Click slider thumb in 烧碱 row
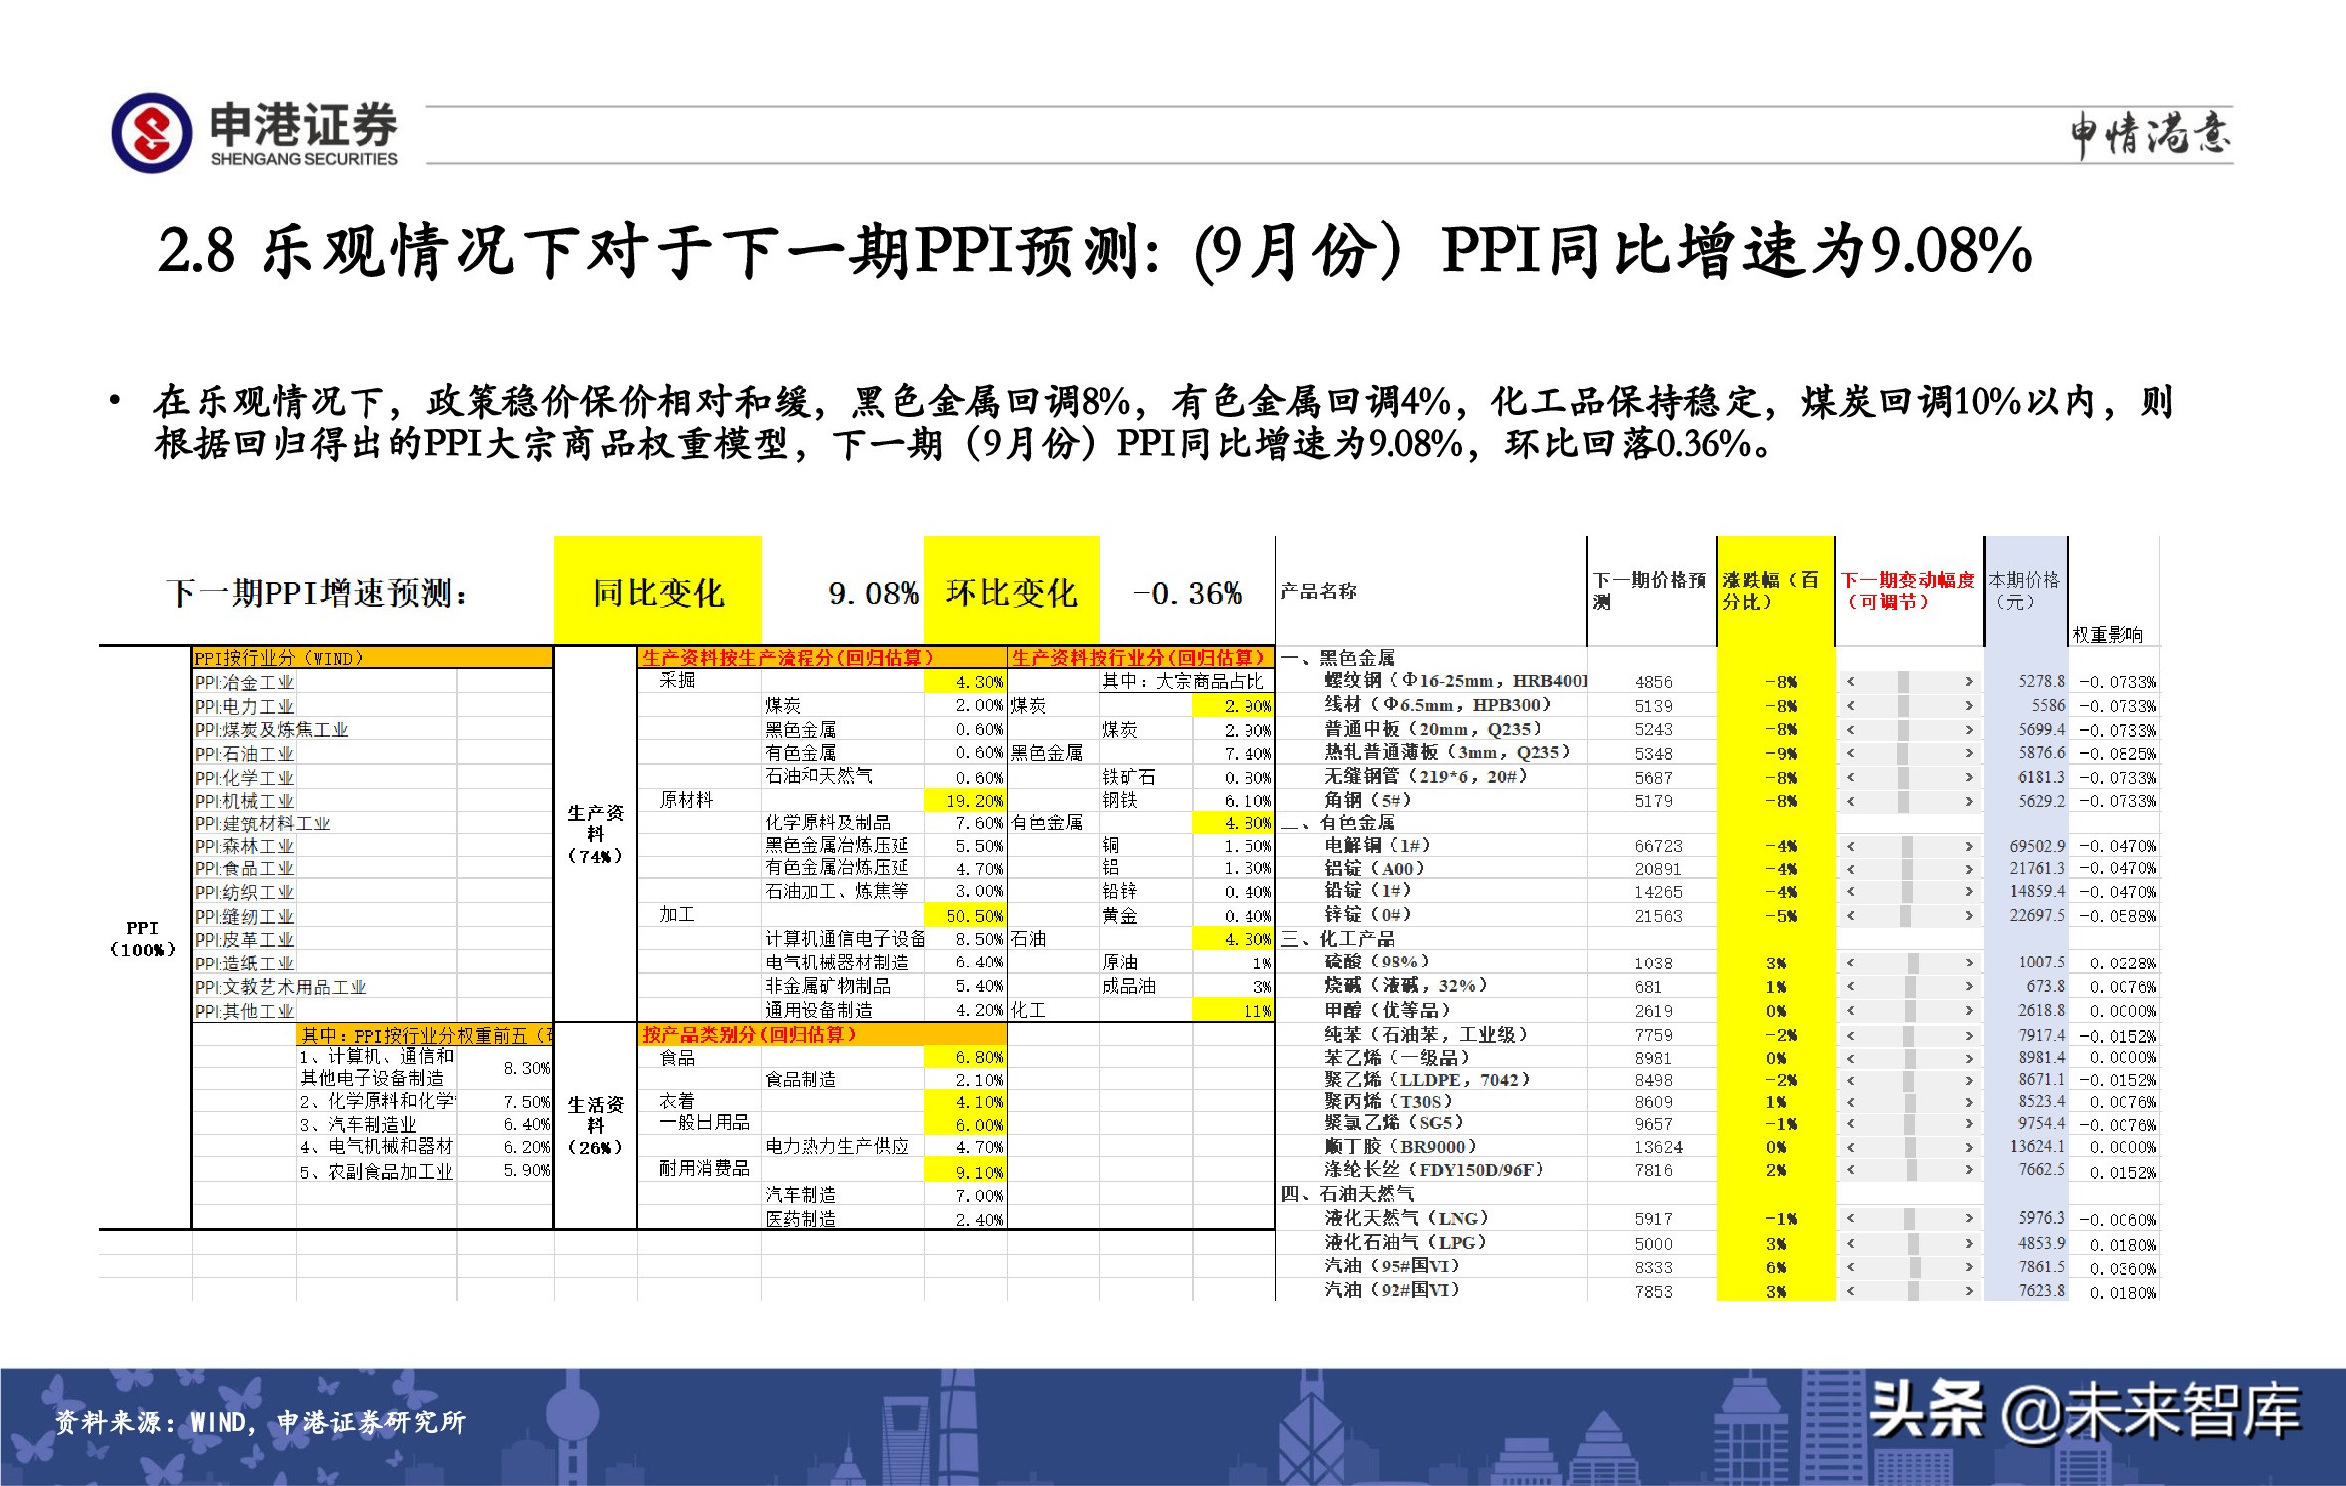This screenshot has width=2346, height=1486. click(x=1912, y=987)
